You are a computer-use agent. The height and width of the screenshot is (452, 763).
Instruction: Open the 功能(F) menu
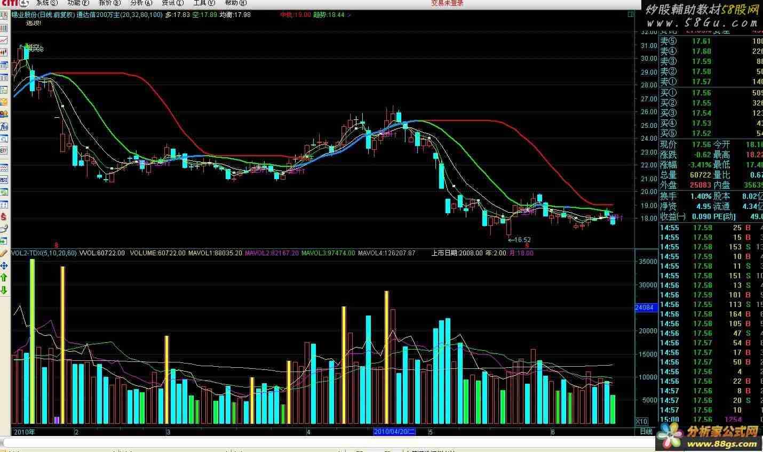tap(78, 3)
